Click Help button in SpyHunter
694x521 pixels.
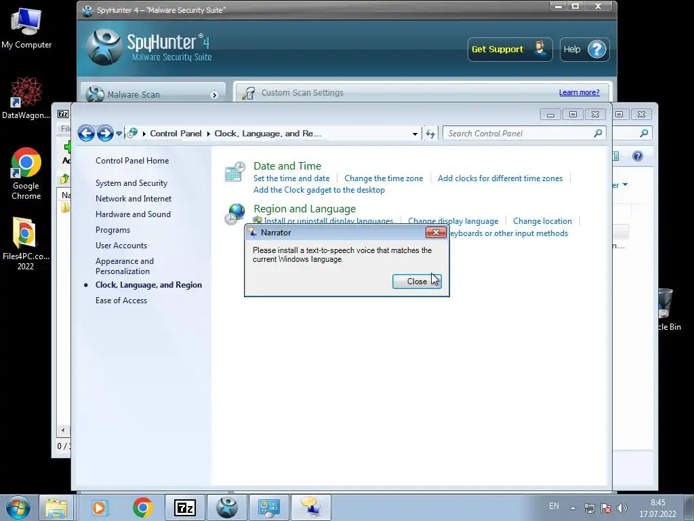coord(584,49)
